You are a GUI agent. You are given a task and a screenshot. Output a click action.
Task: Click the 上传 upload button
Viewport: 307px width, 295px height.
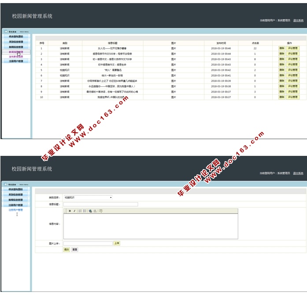tap(117, 243)
